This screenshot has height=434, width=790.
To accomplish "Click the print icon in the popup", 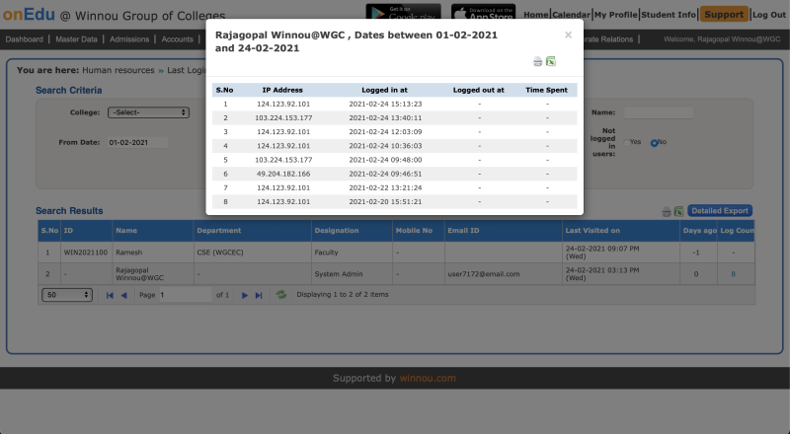I will tap(538, 61).
